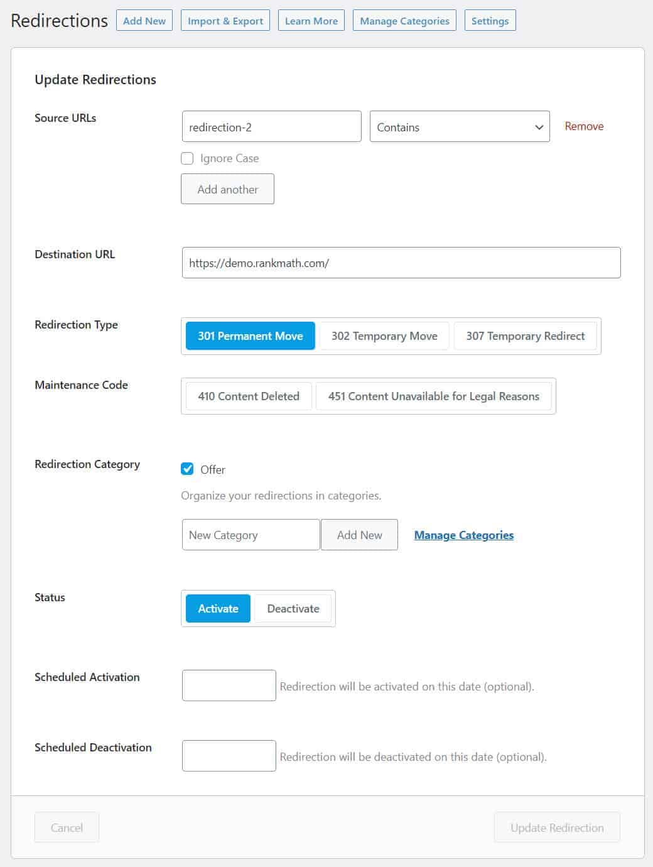Viewport: 653px width, 867px height.
Task: Click the Source URL text field
Action: (x=271, y=127)
